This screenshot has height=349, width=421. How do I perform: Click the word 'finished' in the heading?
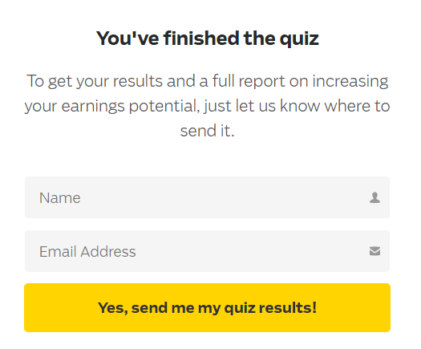201,38
